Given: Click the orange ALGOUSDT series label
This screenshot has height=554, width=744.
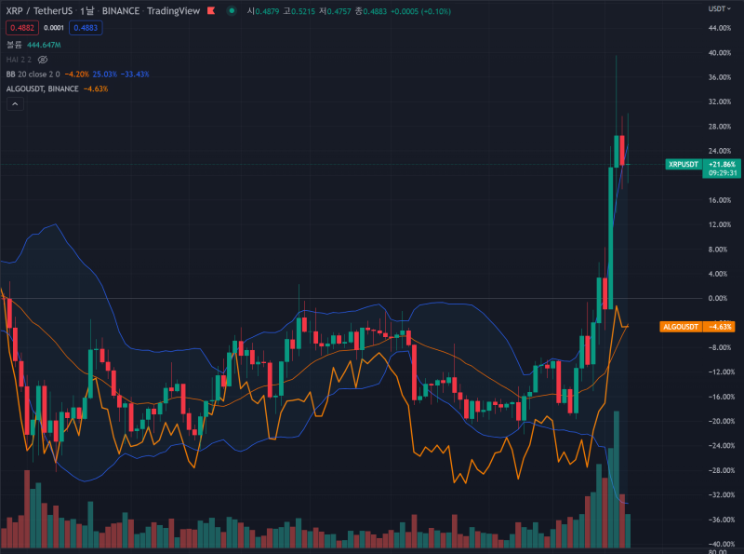Looking at the screenshot, I should pos(681,327).
